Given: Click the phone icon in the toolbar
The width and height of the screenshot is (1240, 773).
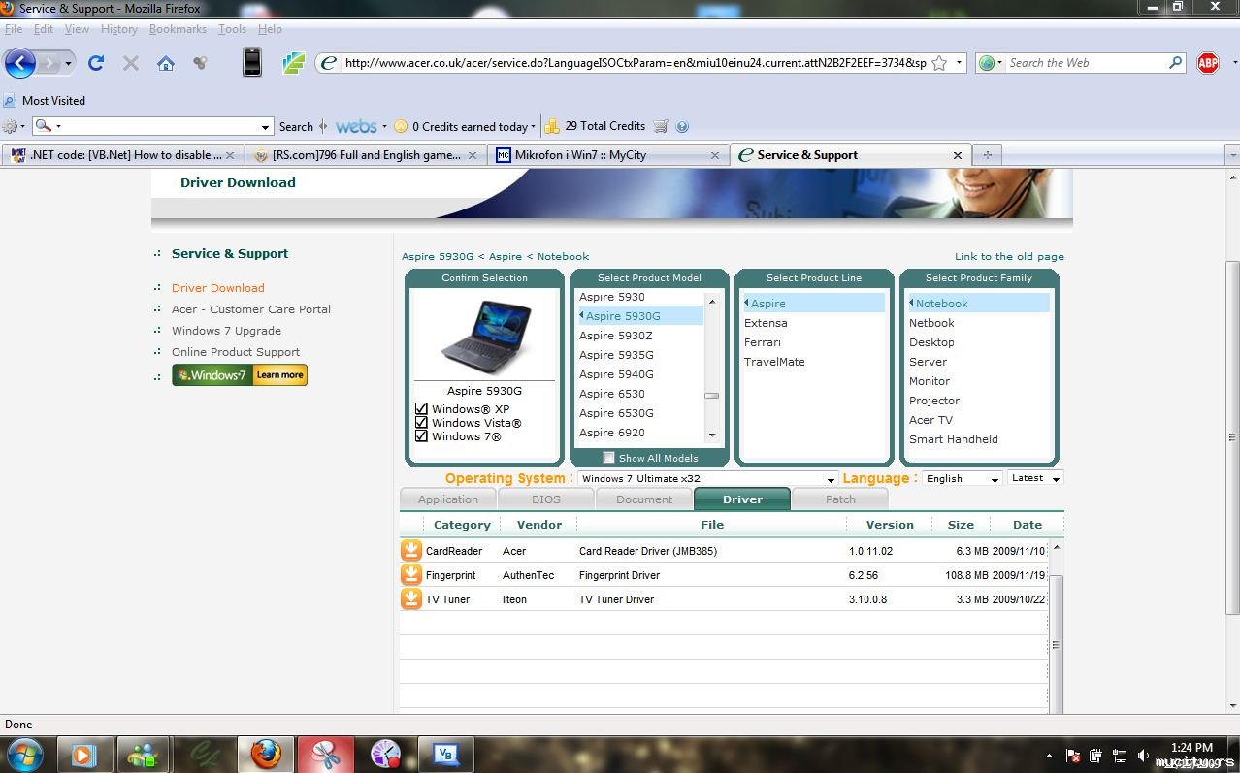Looking at the screenshot, I should point(251,62).
